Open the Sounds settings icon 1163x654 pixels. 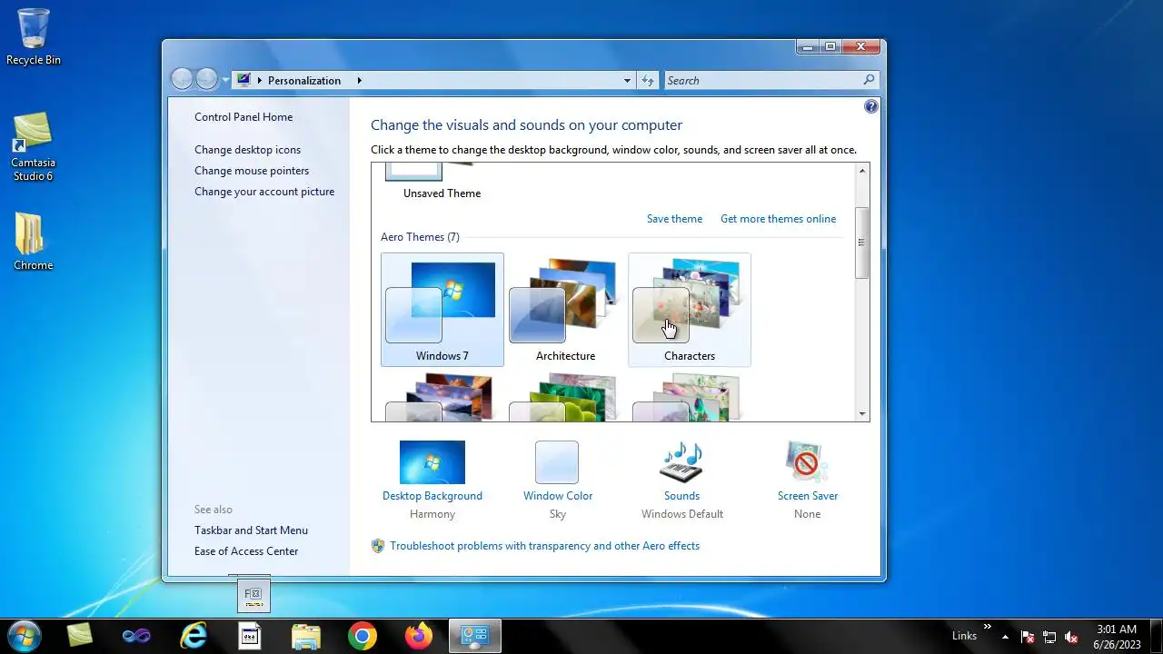[681, 462]
